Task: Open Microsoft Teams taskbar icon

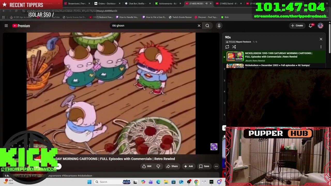Action: pos(151,182)
